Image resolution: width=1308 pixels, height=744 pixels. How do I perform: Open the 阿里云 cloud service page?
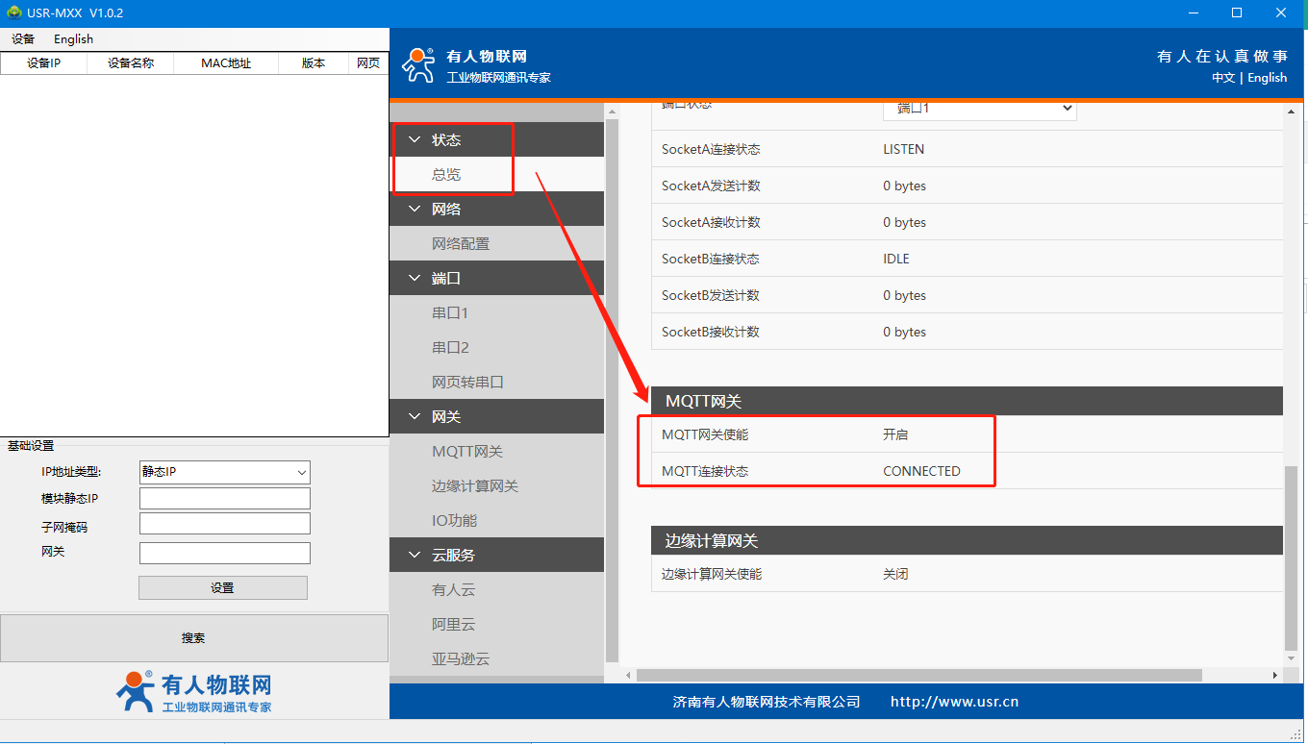454,625
